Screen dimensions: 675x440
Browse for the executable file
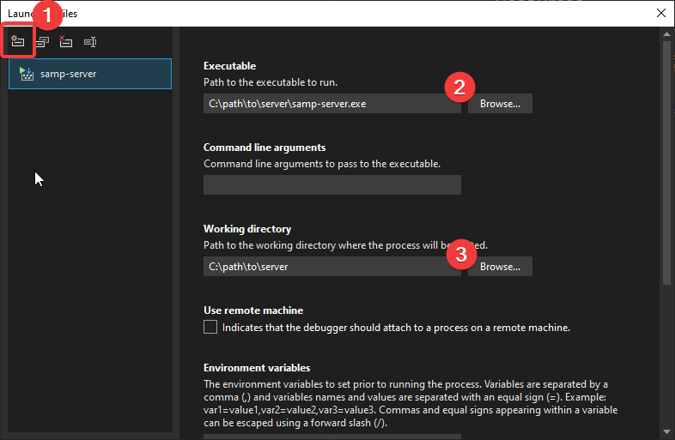coord(500,104)
